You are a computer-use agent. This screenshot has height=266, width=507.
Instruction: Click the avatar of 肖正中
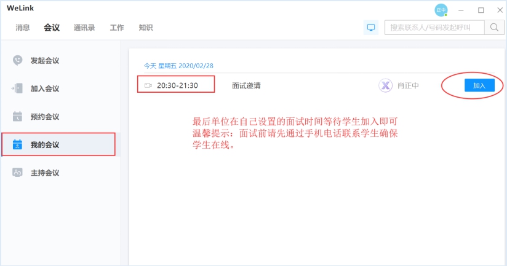[x=385, y=85]
